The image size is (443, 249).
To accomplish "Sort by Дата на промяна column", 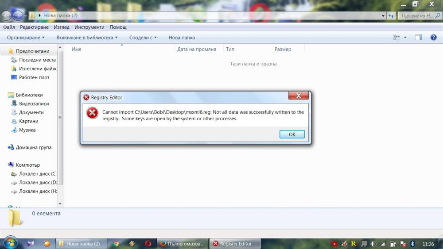I will pos(197,49).
